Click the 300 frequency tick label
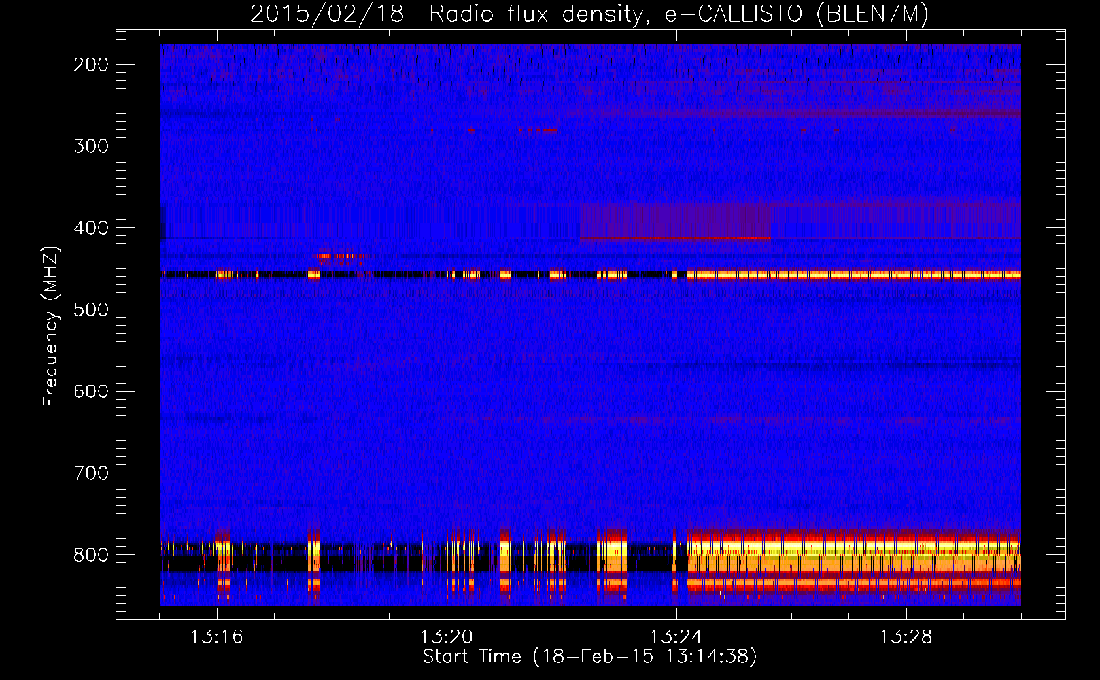 (x=91, y=146)
